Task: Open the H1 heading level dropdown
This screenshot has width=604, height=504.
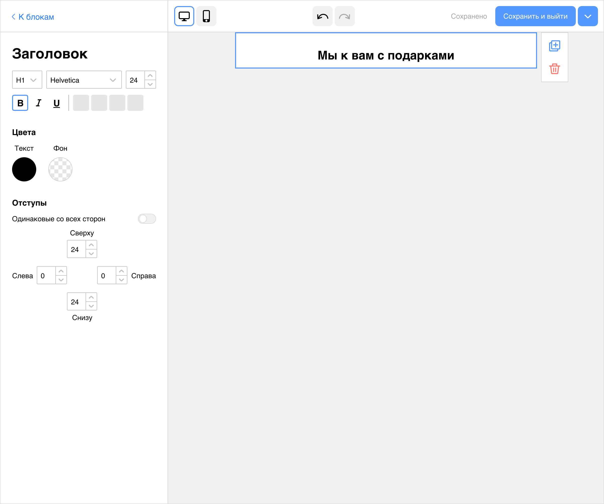Action: click(x=27, y=80)
